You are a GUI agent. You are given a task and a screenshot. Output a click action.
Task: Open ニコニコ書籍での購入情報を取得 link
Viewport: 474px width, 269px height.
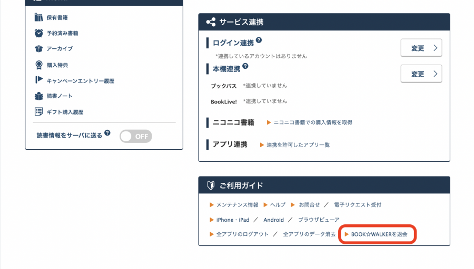pyautogui.click(x=312, y=122)
